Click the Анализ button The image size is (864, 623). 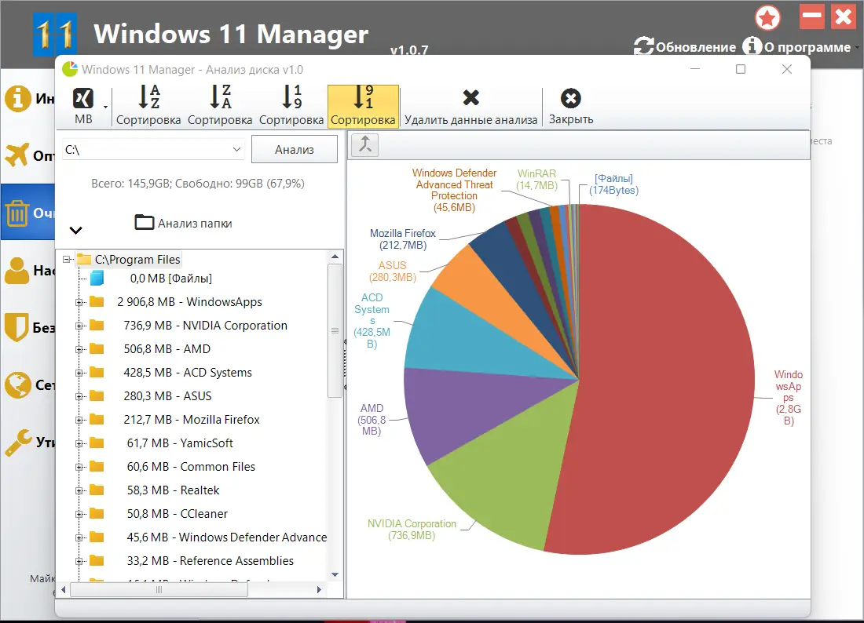click(295, 150)
